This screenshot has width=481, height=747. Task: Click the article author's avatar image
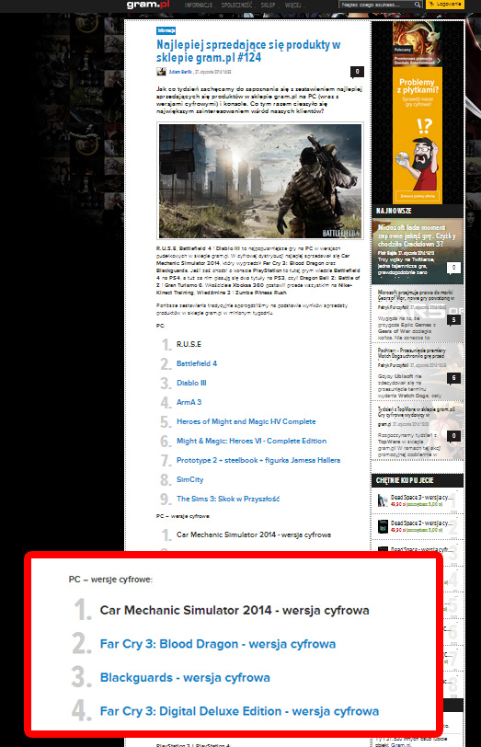[x=161, y=72]
